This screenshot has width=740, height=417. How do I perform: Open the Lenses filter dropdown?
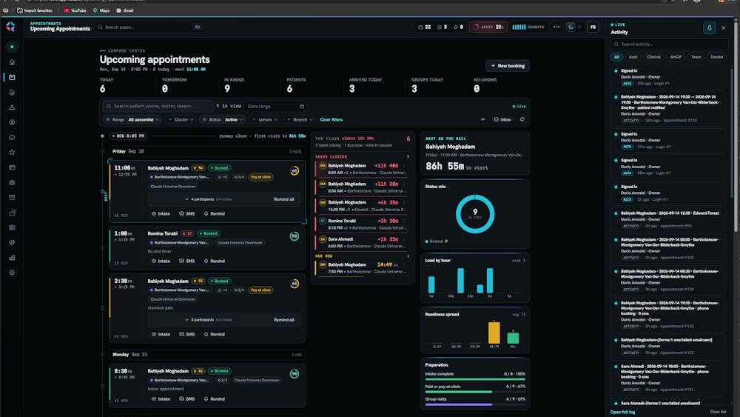point(265,119)
